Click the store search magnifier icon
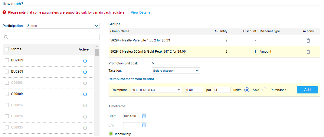The width and height of the screenshot is (324, 137). click(x=6, y=37)
